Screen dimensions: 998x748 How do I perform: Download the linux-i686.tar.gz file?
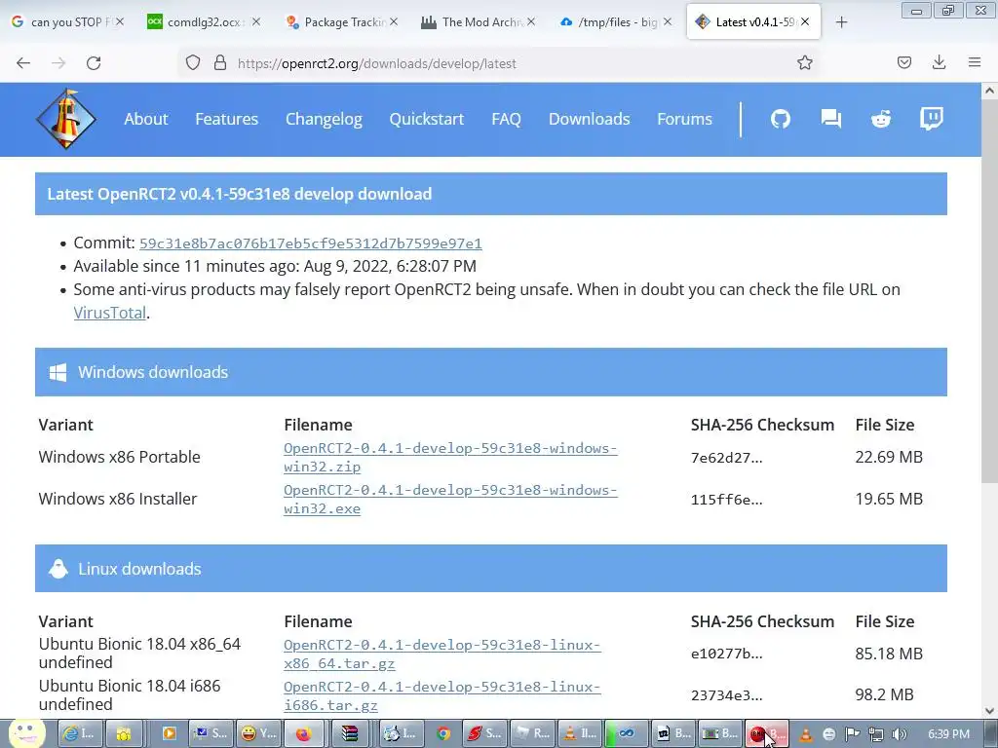pyautogui.click(x=441, y=695)
